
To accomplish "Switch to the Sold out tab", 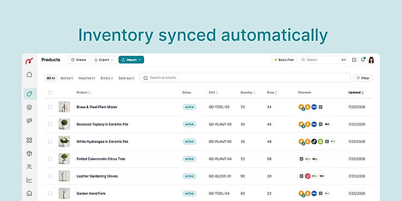I will [x=126, y=78].
